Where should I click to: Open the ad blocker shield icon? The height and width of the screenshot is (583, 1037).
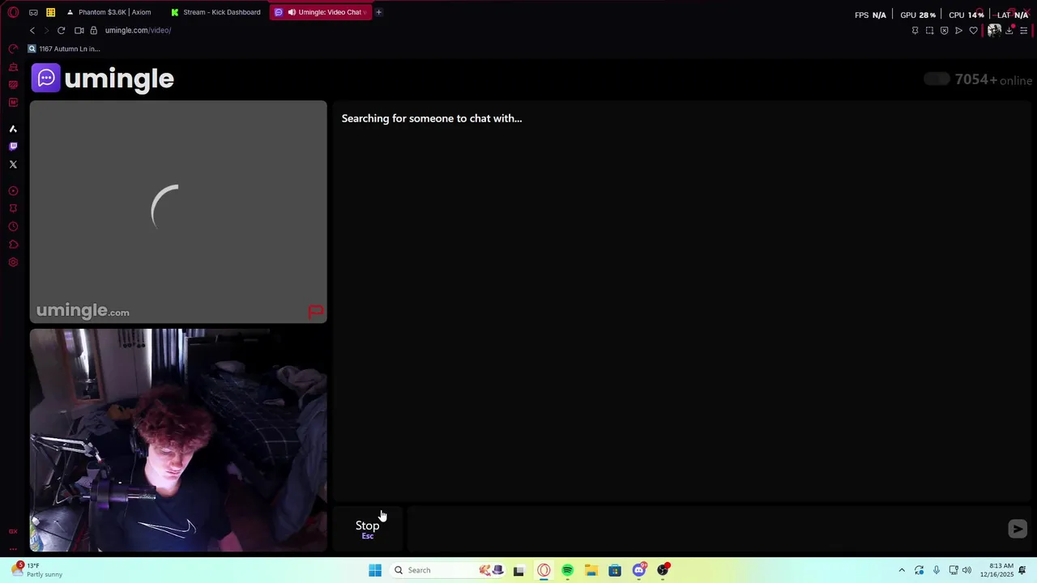[x=944, y=31]
